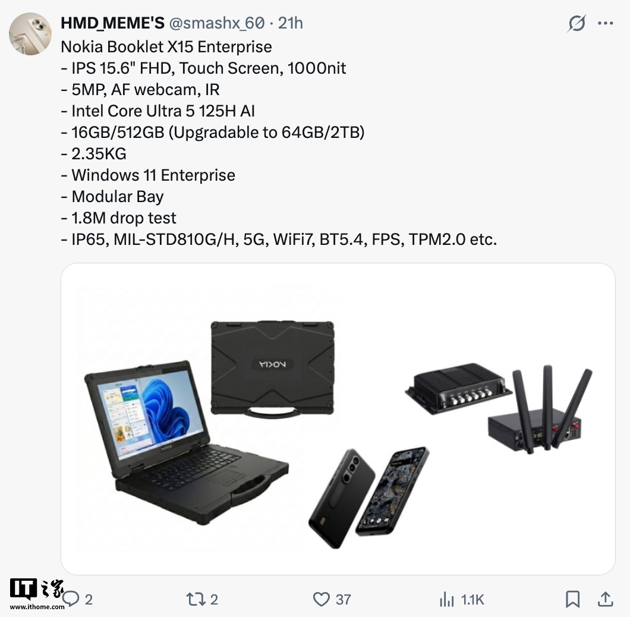The width and height of the screenshot is (630, 617).
Task: Share the post using upload arrow icon
Action: (x=606, y=599)
